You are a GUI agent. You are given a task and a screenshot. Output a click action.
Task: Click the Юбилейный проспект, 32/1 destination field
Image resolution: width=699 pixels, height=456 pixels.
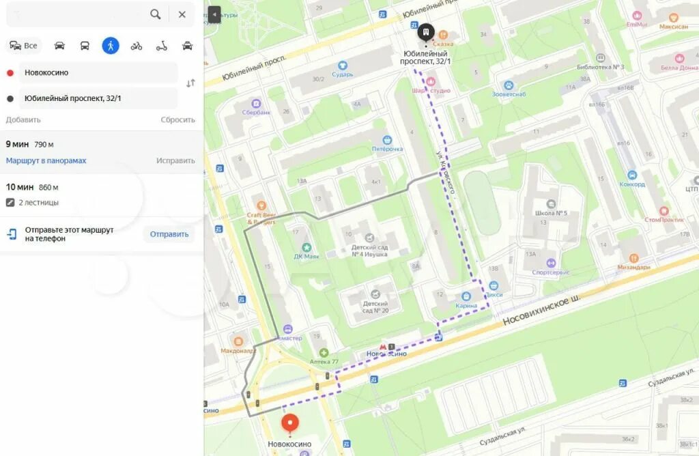[98, 98]
